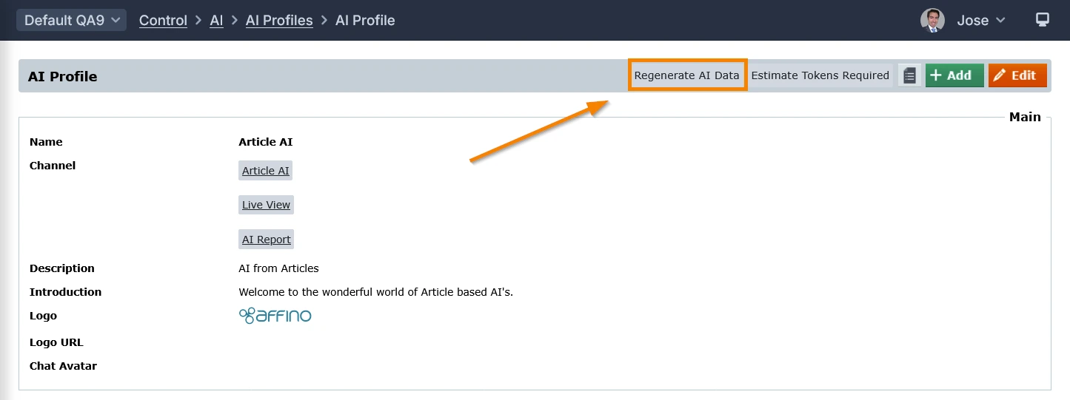The image size is (1070, 400).
Task: View the AI Report link
Action: (x=266, y=240)
